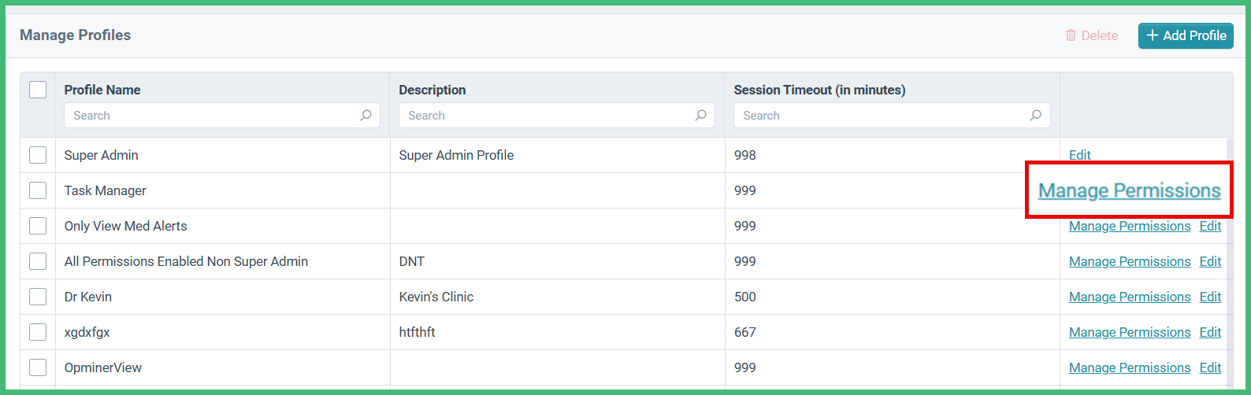Click the Add Profile button
The width and height of the screenshot is (1251, 395).
click(1186, 35)
